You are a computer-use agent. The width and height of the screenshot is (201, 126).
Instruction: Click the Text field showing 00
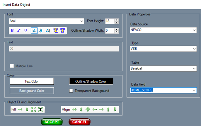click(x=64, y=49)
